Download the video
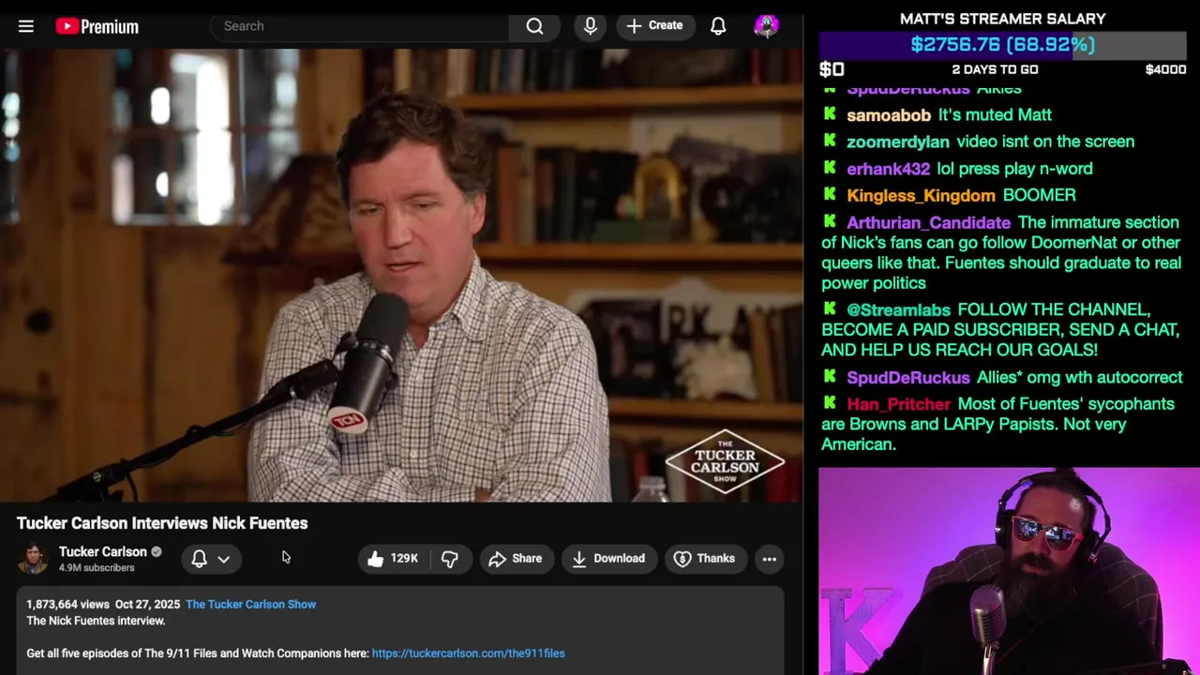The width and height of the screenshot is (1200, 675). [608, 559]
